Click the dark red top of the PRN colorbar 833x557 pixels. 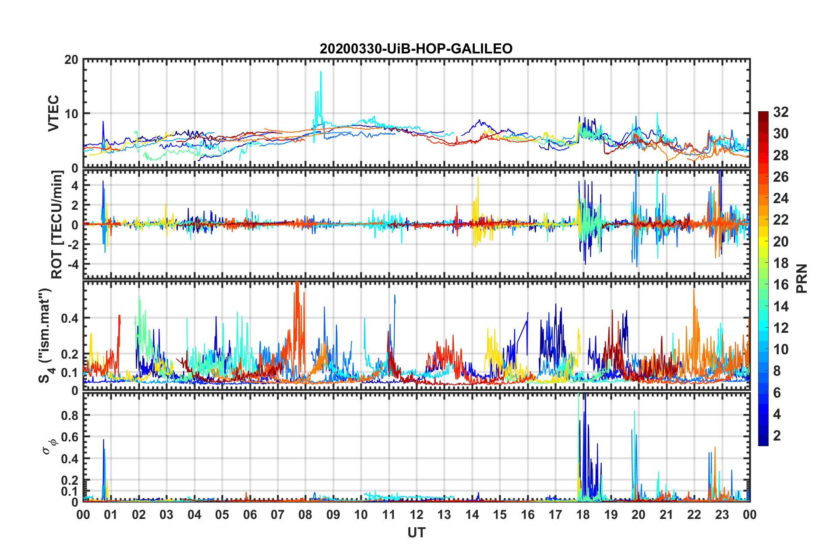point(763,114)
